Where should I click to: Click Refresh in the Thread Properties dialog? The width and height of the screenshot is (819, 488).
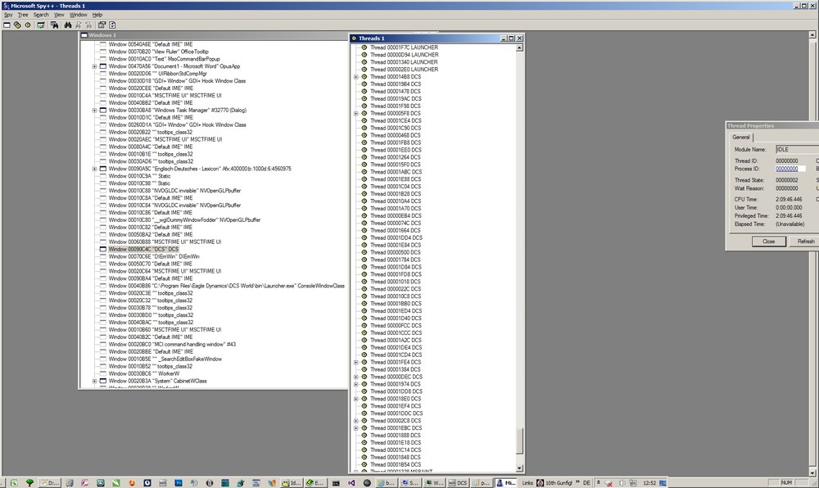coord(805,241)
